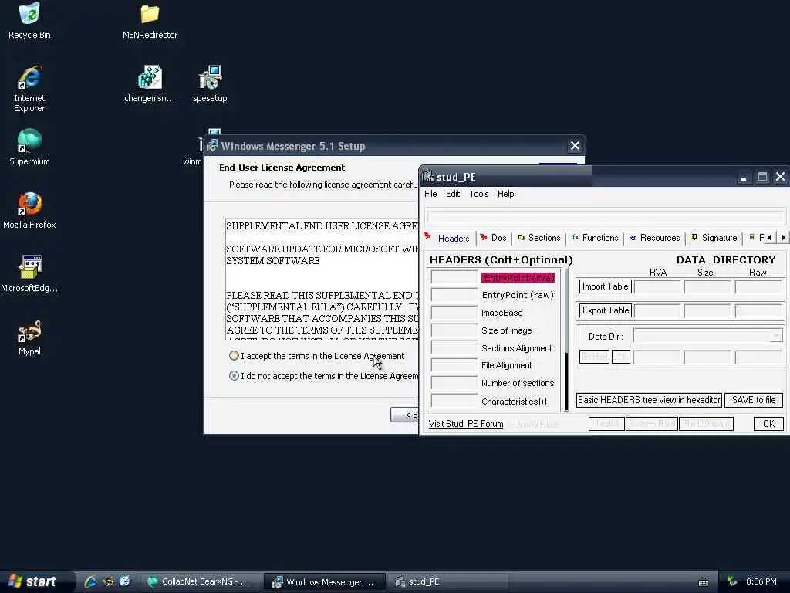
Task: Click the Internet Explorer quick launch icon
Action: tap(91, 581)
